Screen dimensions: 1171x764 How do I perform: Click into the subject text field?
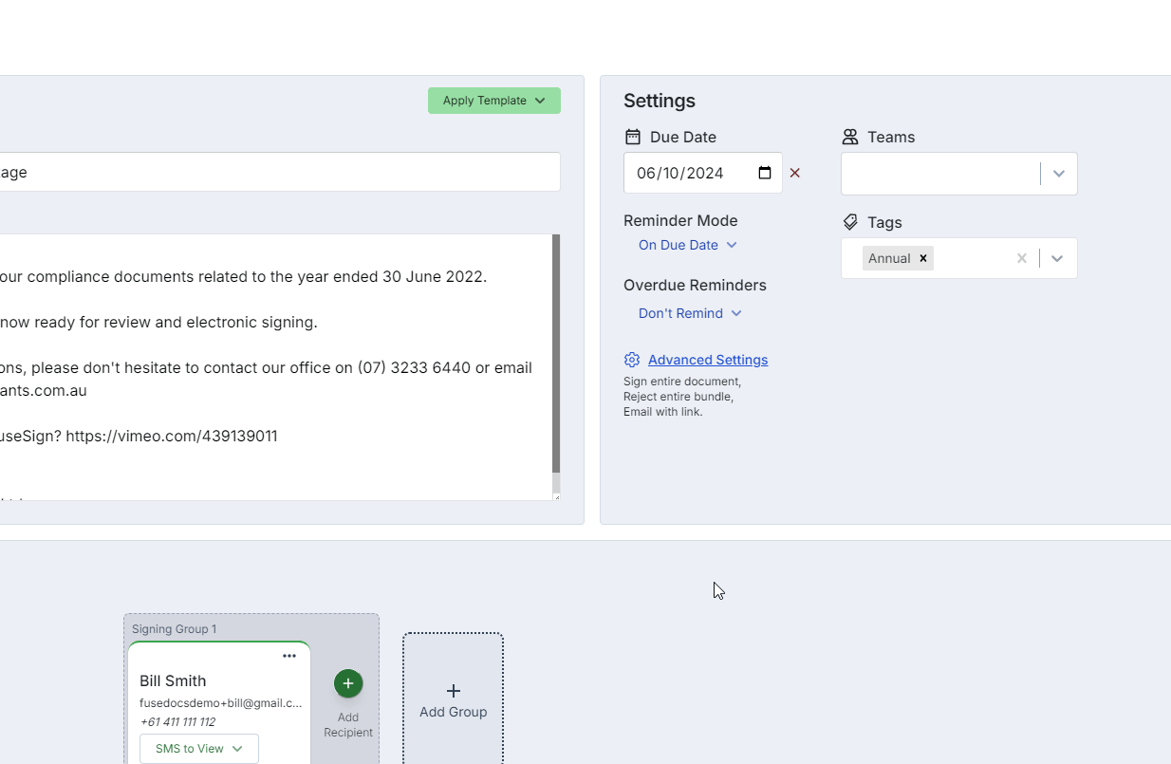[285, 172]
